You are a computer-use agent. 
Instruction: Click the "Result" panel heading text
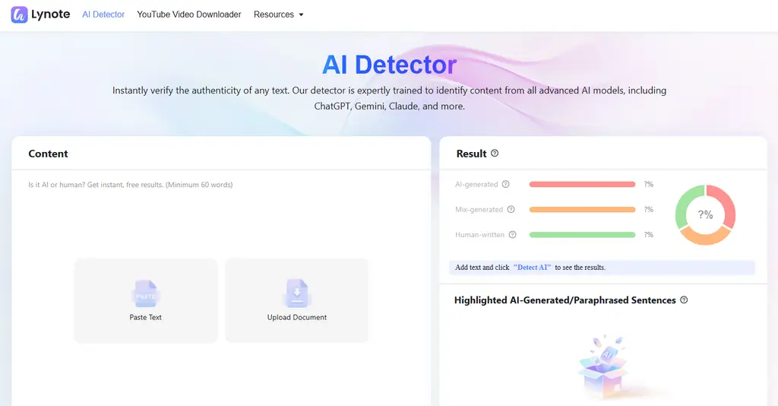point(471,154)
